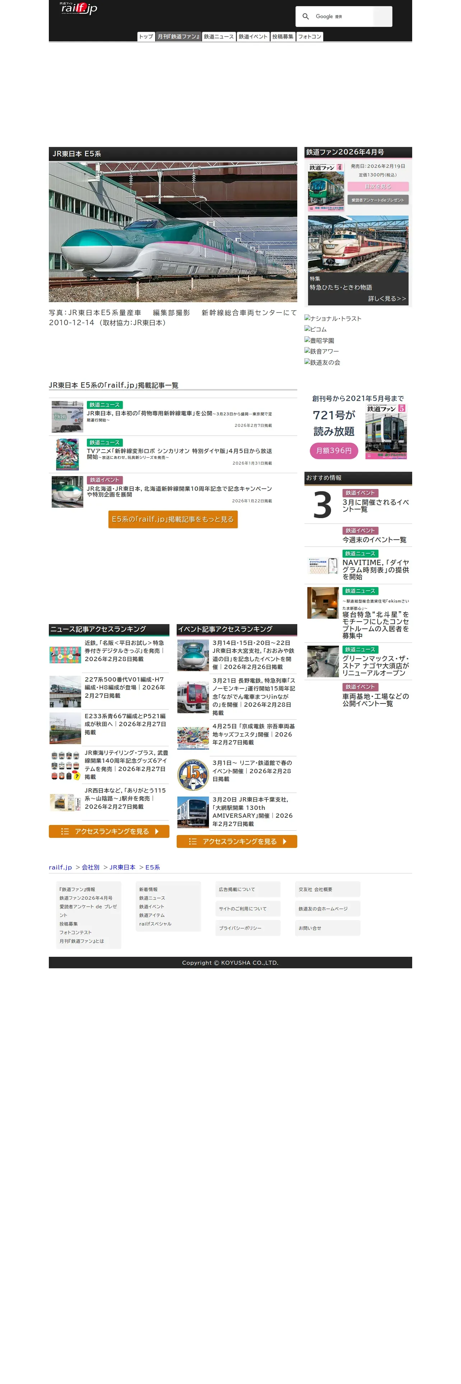Viewport: 461px width, 1384px height.
Task: Click the 月額396円 subscription button
Action: 334,451
